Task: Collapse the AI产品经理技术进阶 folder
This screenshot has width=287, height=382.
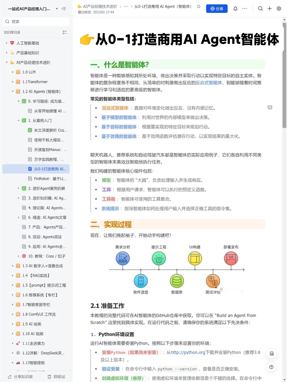Action: click(7, 63)
